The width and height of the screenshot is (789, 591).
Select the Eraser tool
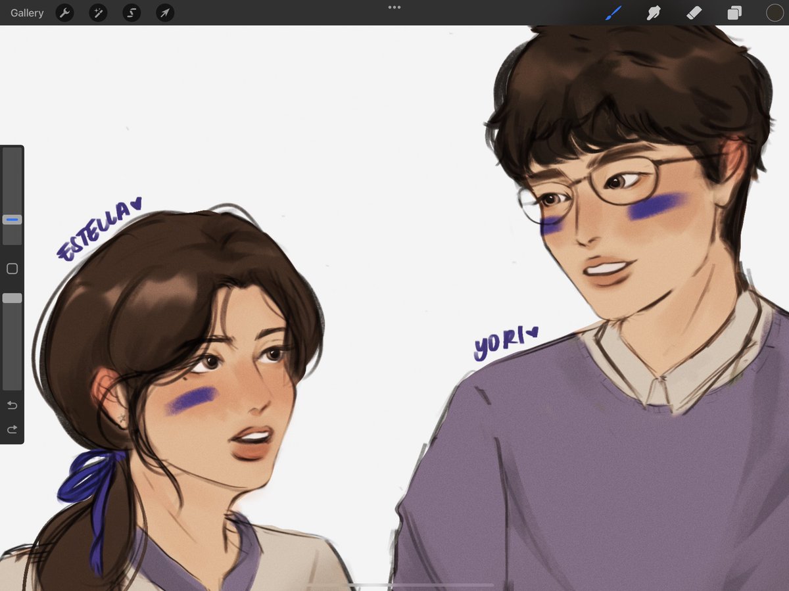694,12
